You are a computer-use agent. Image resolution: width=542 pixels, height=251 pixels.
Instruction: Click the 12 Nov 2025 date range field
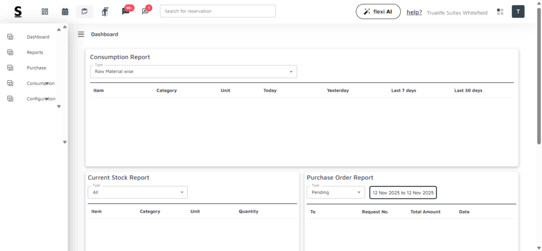click(403, 193)
